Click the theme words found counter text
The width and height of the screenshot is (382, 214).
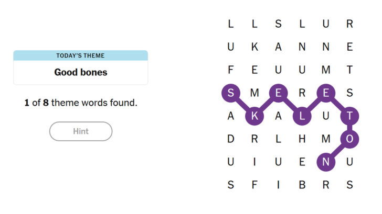[80, 103]
